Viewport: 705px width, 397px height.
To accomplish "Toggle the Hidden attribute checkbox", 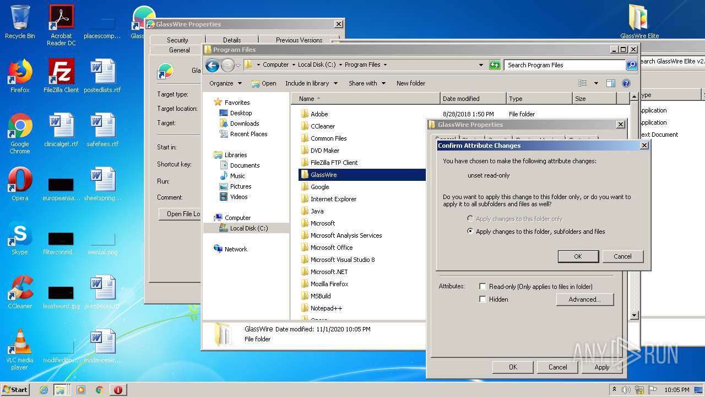I will tap(482, 299).
